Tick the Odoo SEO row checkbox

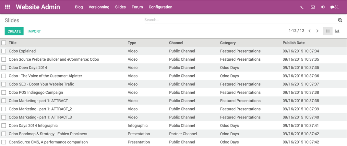(x=4, y=84)
